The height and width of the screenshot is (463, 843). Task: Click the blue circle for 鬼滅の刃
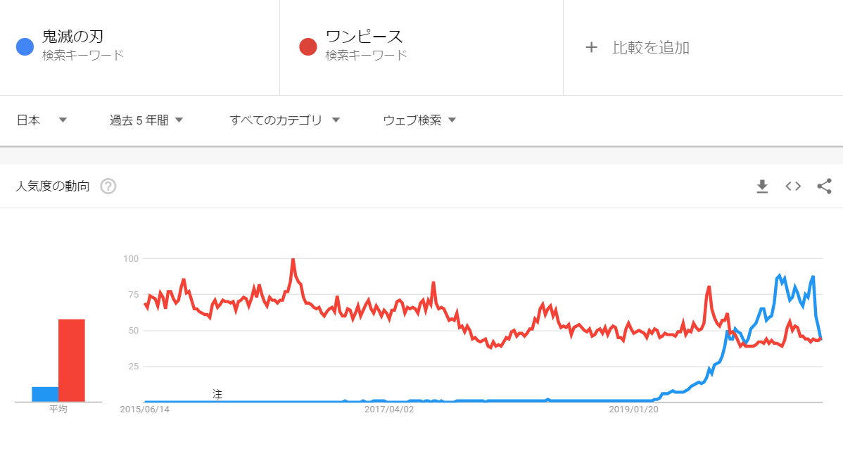(x=25, y=46)
